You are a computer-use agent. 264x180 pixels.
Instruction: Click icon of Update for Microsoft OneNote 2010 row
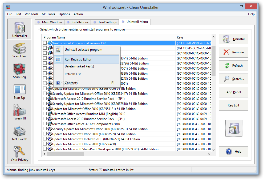(x=50, y=139)
